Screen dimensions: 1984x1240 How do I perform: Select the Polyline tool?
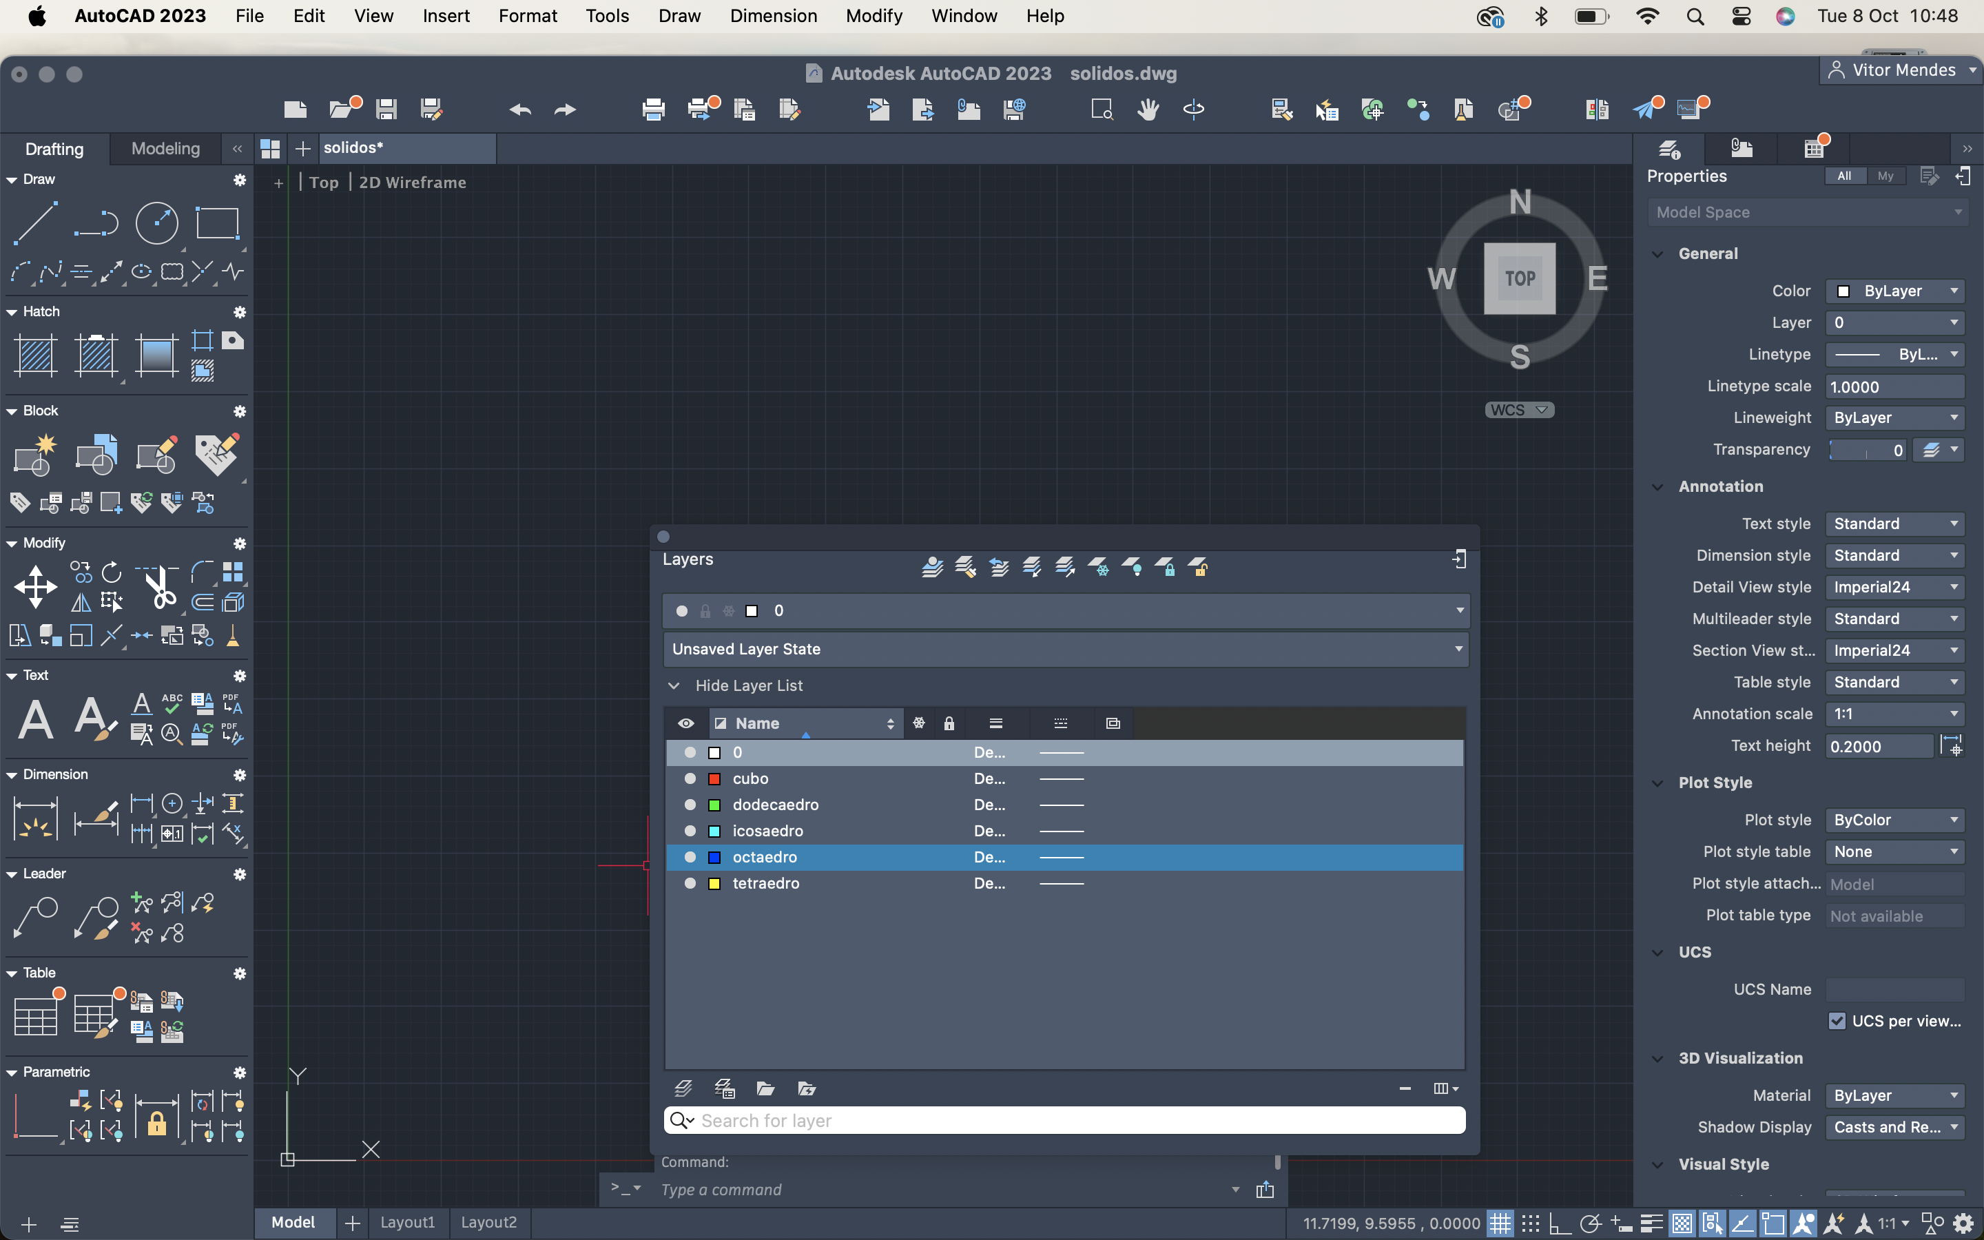pyautogui.click(x=96, y=223)
